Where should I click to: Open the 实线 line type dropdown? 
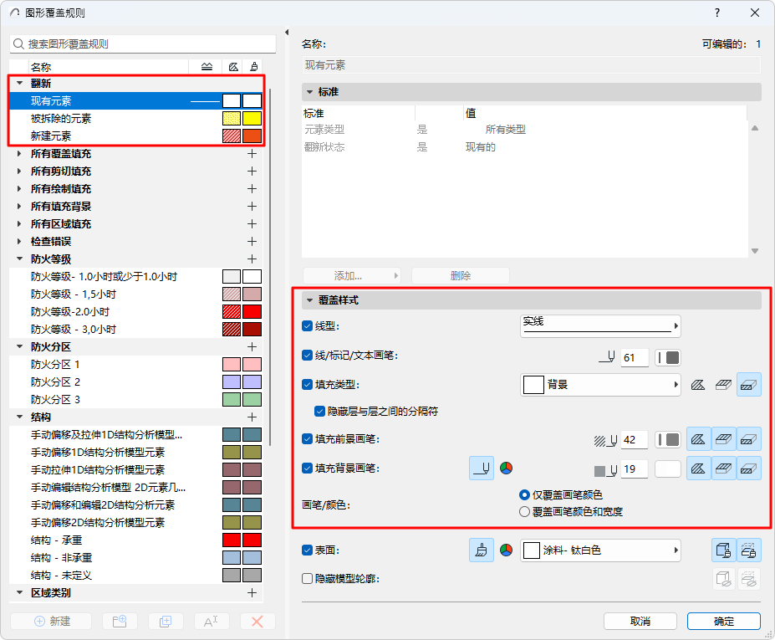600,326
